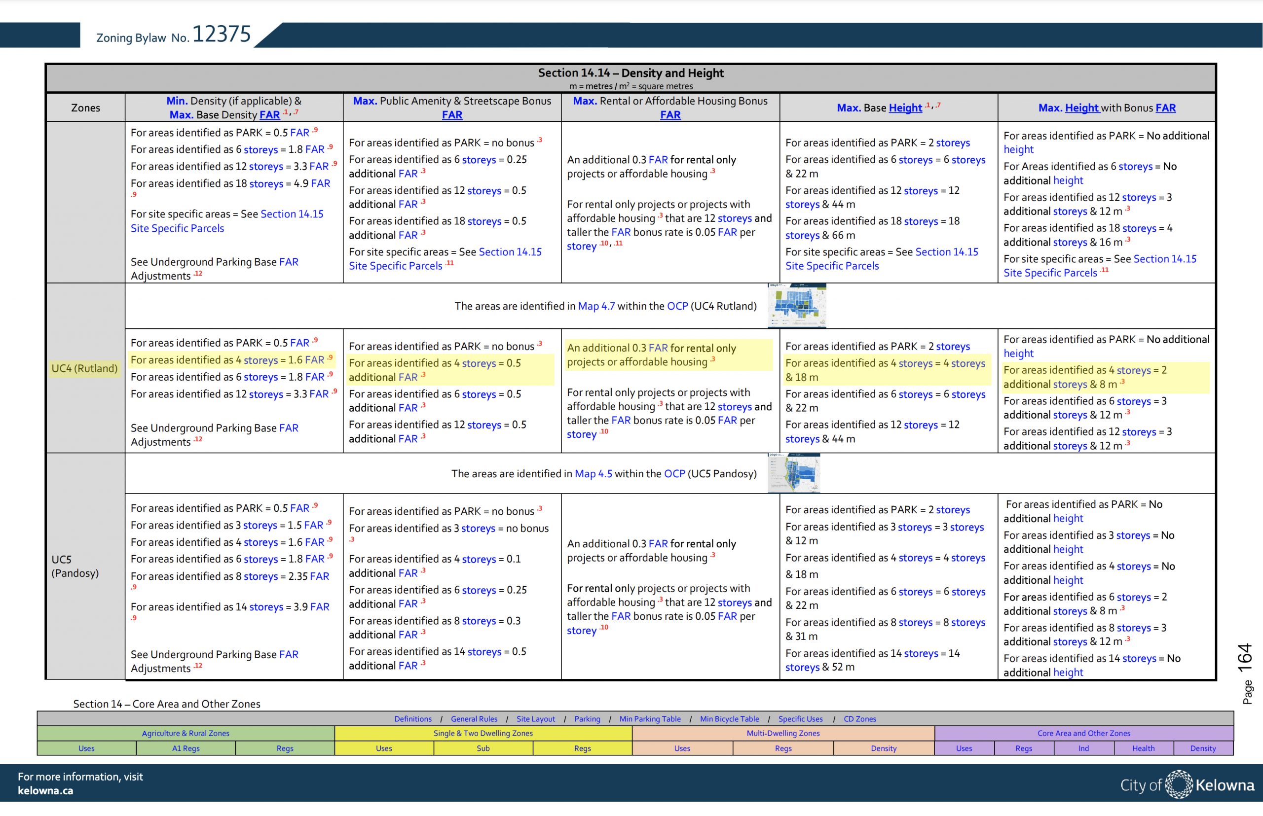Open Ind under Core Area zones
The height and width of the screenshot is (816, 1263).
(1084, 748)
